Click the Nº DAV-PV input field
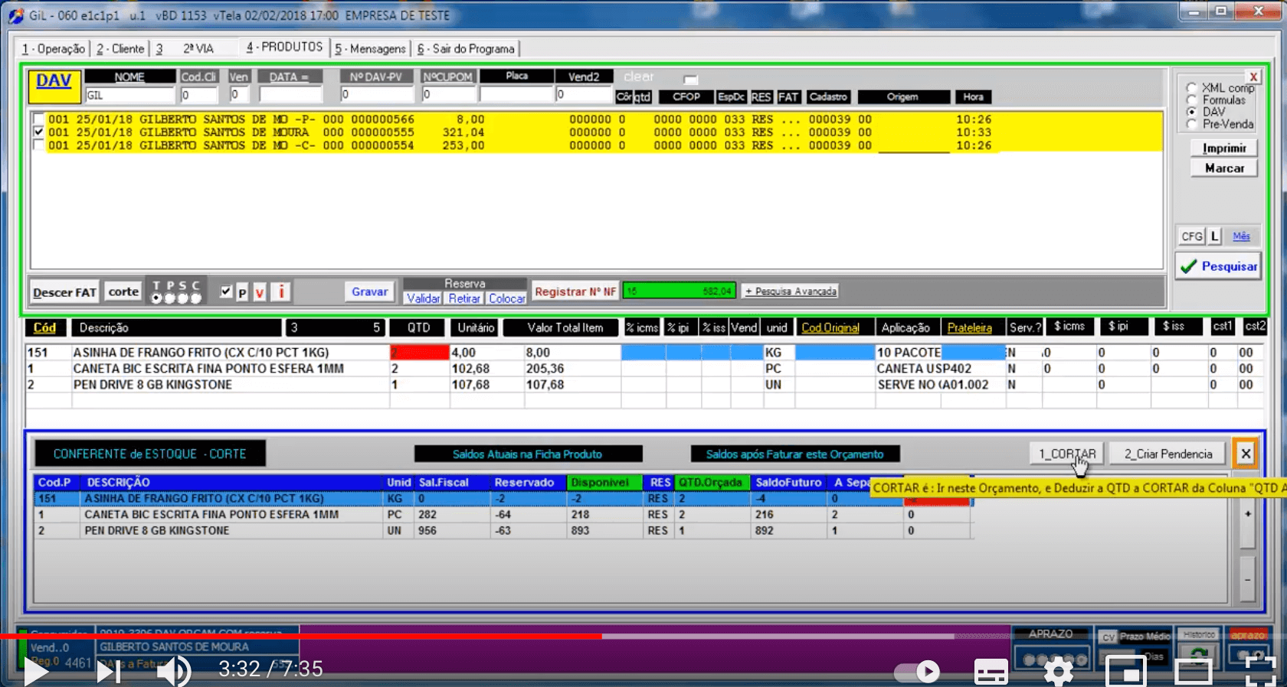This screenshot has width=1287, height=687. [x=376, y=94]
